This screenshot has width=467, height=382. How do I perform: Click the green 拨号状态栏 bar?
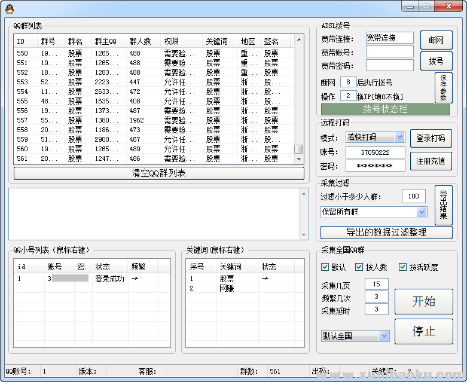(x=385, y=109)
